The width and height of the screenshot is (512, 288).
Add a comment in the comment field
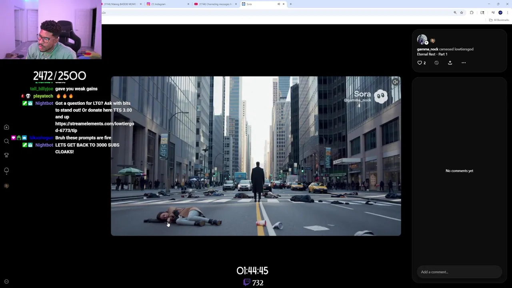pos(459,272)
